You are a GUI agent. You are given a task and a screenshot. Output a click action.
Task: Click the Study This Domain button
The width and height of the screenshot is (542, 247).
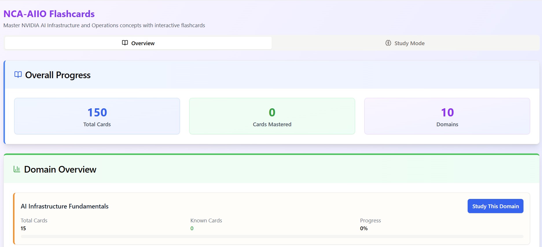(x=495, y=206)
